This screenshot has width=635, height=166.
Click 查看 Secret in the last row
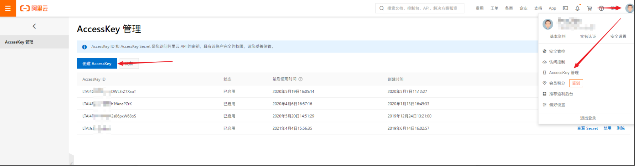tap(587, 128)
